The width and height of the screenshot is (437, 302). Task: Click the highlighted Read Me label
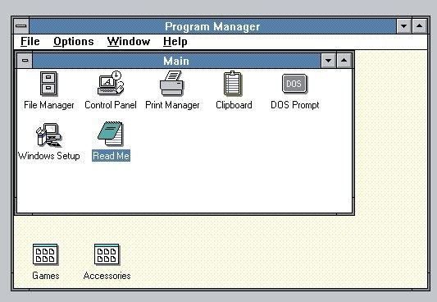pos(111,156)
